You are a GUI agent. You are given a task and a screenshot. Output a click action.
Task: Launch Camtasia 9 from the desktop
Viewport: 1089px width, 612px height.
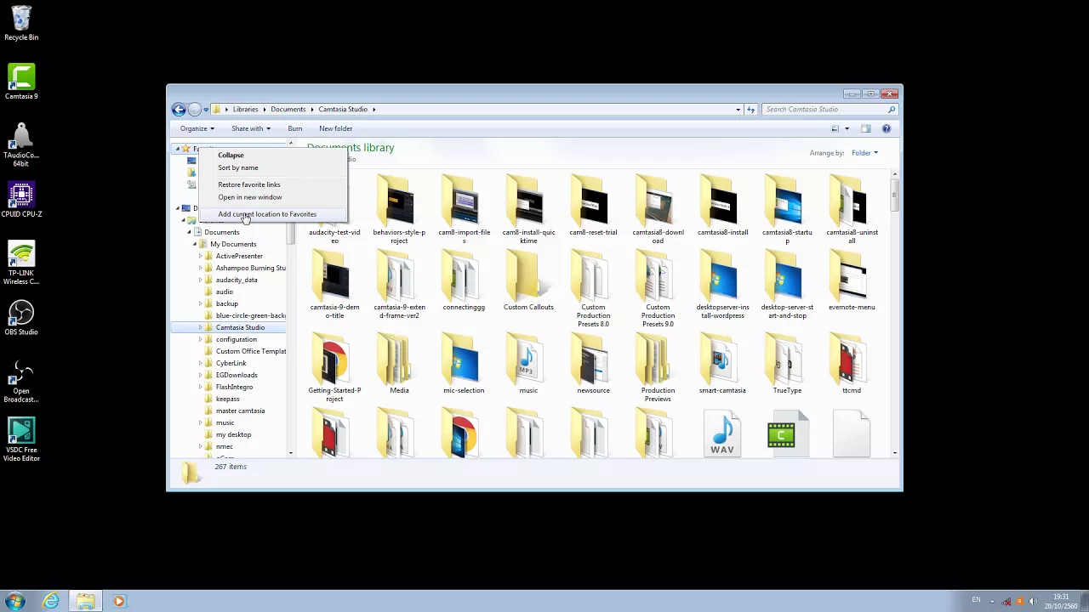[x=21, y=82]
